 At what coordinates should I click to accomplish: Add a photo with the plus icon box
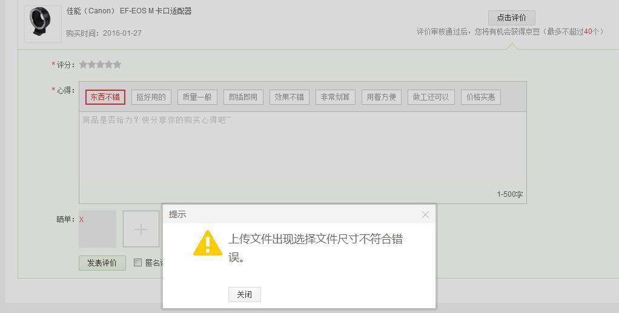141,229
